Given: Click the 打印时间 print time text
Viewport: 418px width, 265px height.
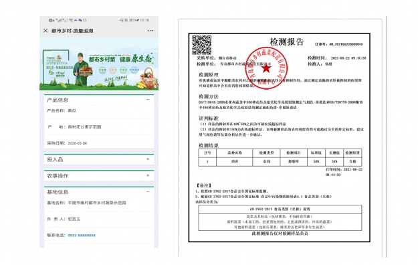Looking at the screenshot, I should (344, 172).
